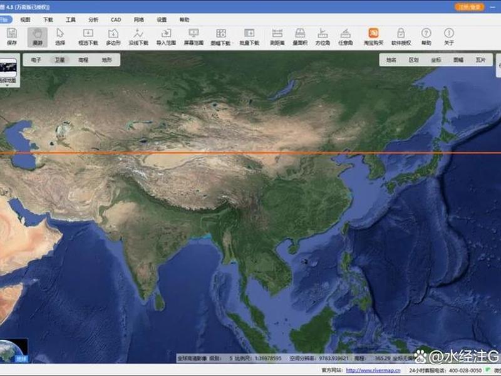Start 沿线下载 along-line download

point(138,36)
